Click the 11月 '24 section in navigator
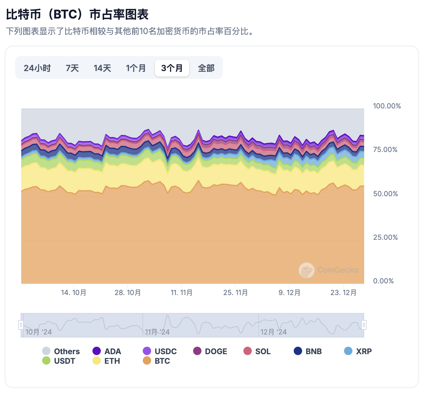Viewport: 426px width, 393px height. 200,325
